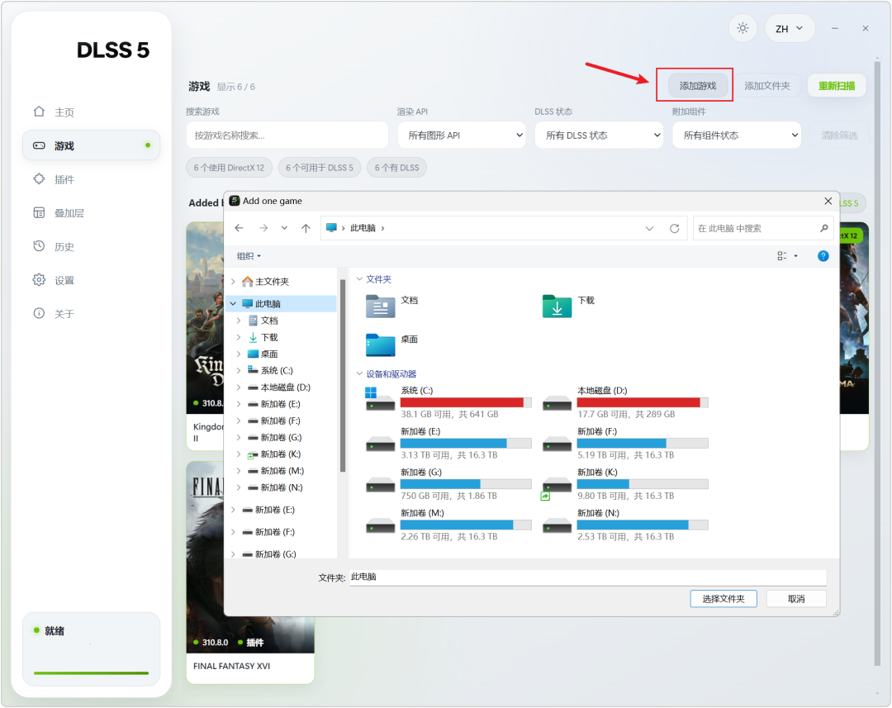Click the forward arrow in the file dialog
Image resolution: width=892 pixels, height=708 pixels.
(x=263, y=228)
